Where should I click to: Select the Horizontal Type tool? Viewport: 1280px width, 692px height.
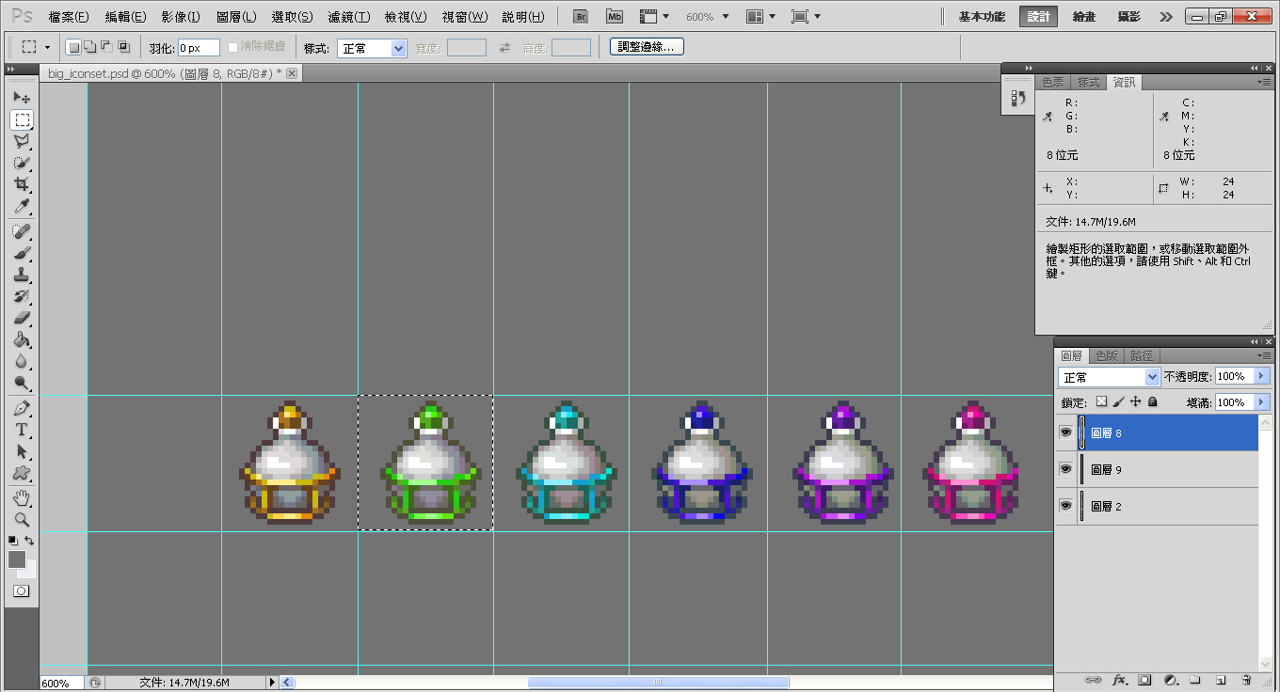(x=22, y=430)
